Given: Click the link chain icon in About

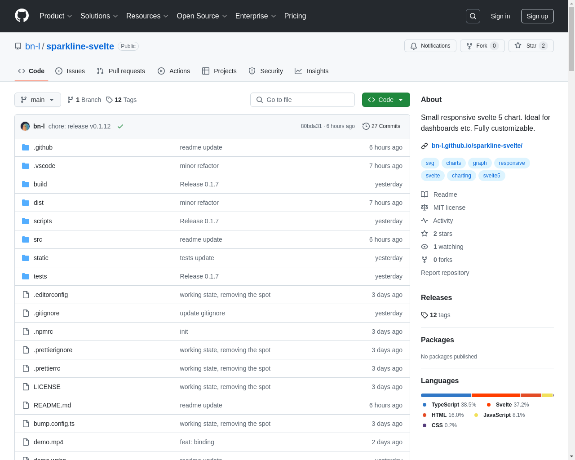Looking at the screenshot, I should [425, 146].
